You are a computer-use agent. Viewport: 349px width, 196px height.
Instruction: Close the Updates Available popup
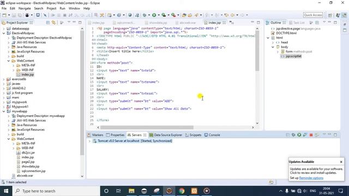point(341,162)
